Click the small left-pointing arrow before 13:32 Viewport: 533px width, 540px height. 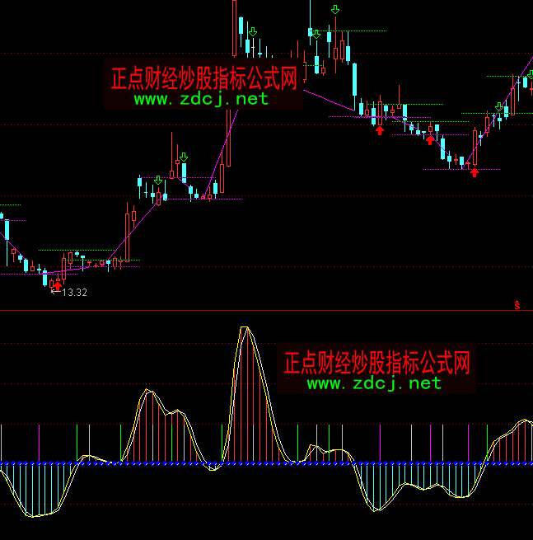click(54, 292)
